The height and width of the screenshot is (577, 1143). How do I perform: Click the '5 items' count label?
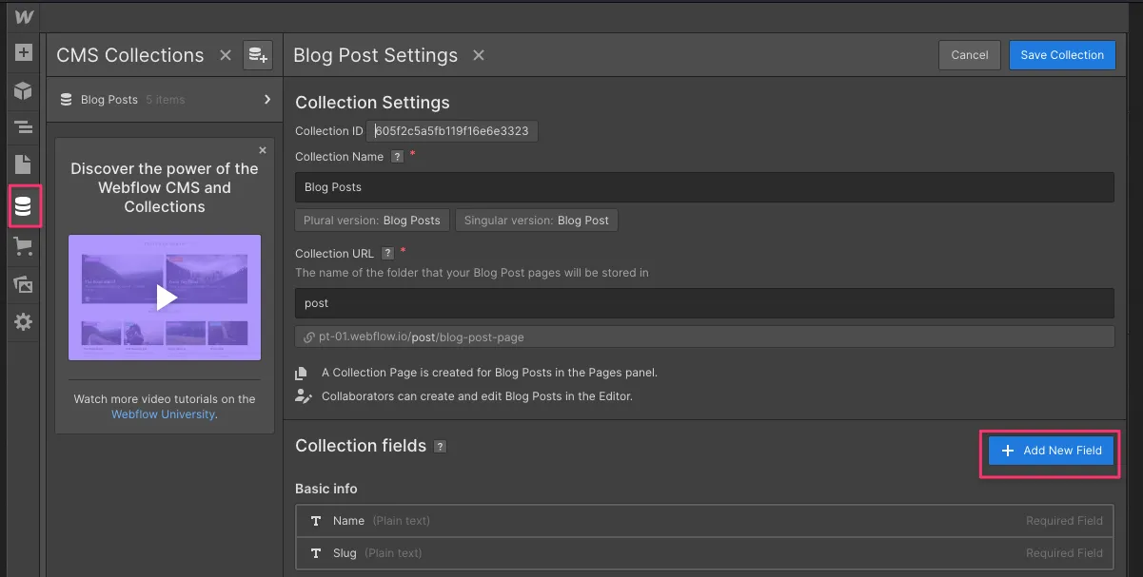point(166,100)
